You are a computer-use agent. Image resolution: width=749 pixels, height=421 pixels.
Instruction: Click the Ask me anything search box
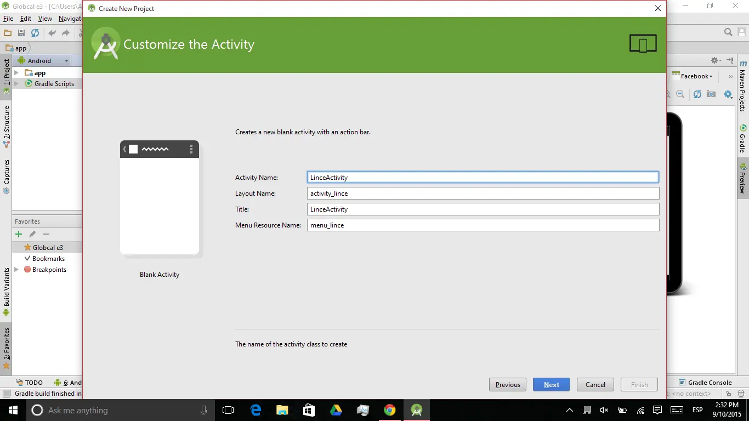121,410
